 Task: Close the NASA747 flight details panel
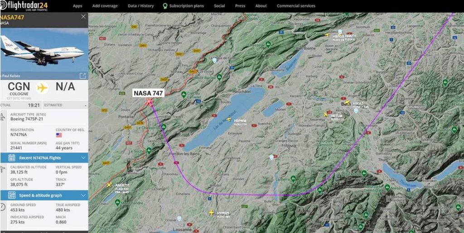click(83, 17)
